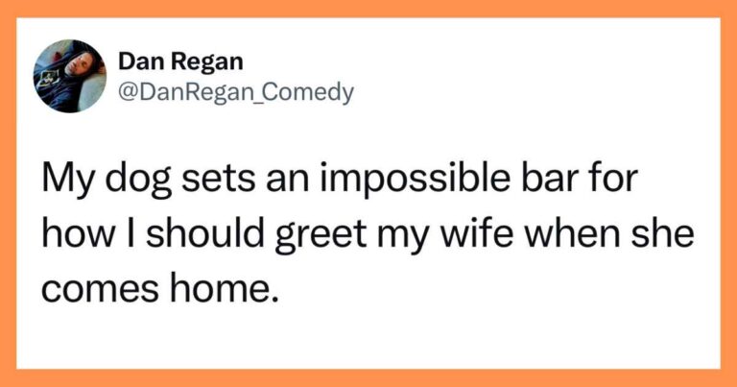The height and width of the screenshot is (387, 737).
Task: Select the word "should" in the tweet
Action: pyautogui.click(x=204, y=235)
